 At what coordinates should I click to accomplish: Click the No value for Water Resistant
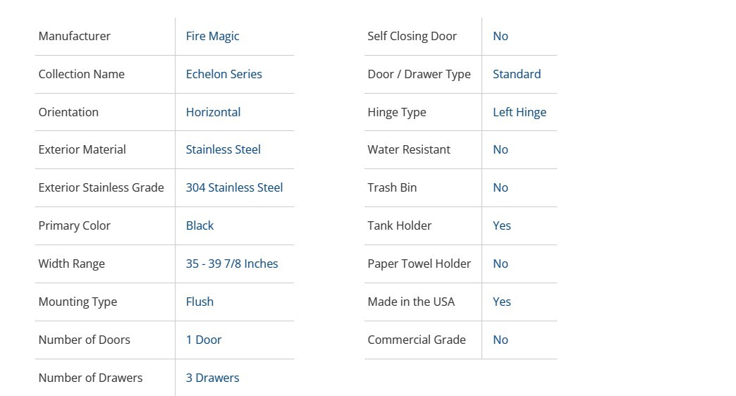501,149
